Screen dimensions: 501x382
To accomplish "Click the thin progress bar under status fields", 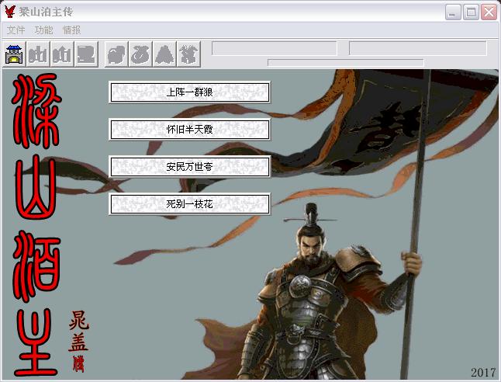I will coord(345,62).
